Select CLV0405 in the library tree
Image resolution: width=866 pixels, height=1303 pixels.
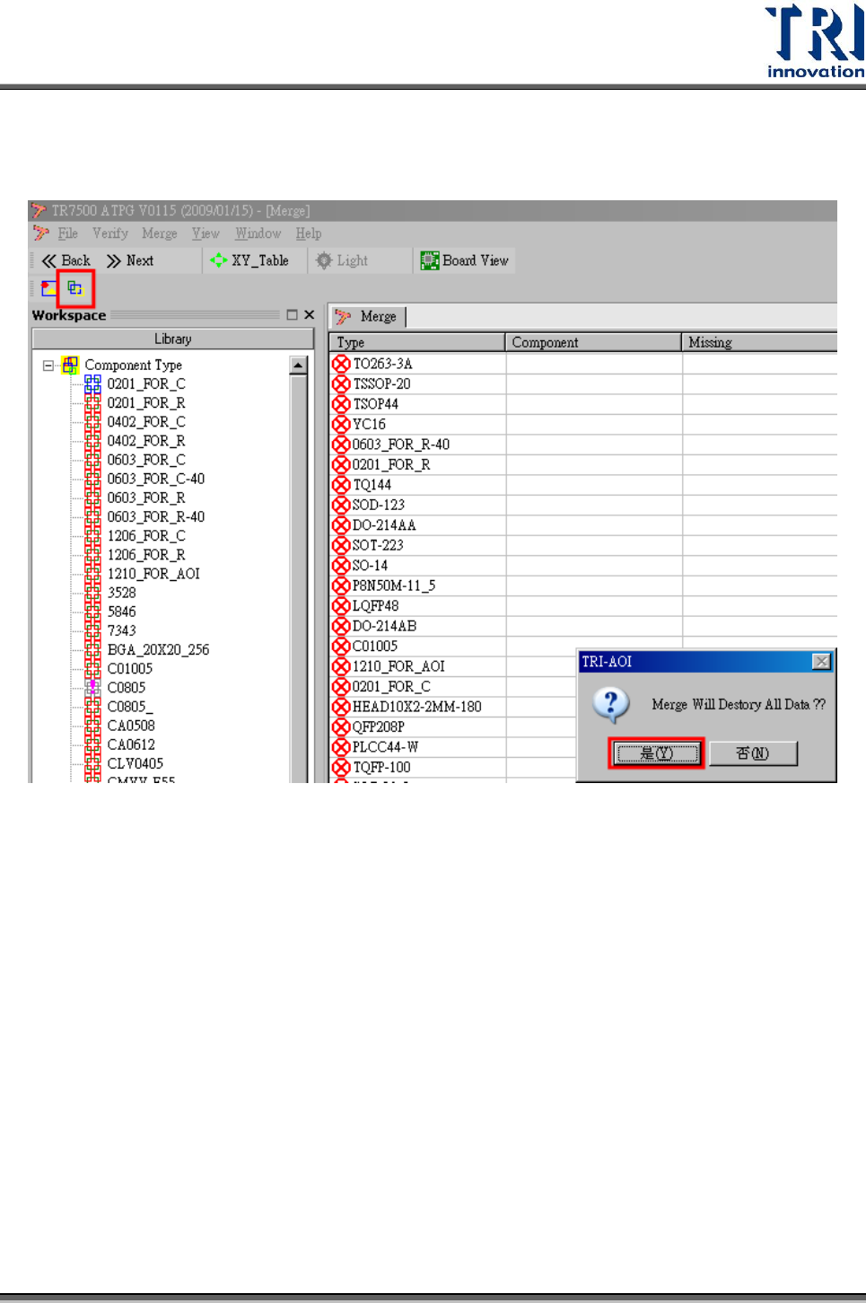pos(136,763)
